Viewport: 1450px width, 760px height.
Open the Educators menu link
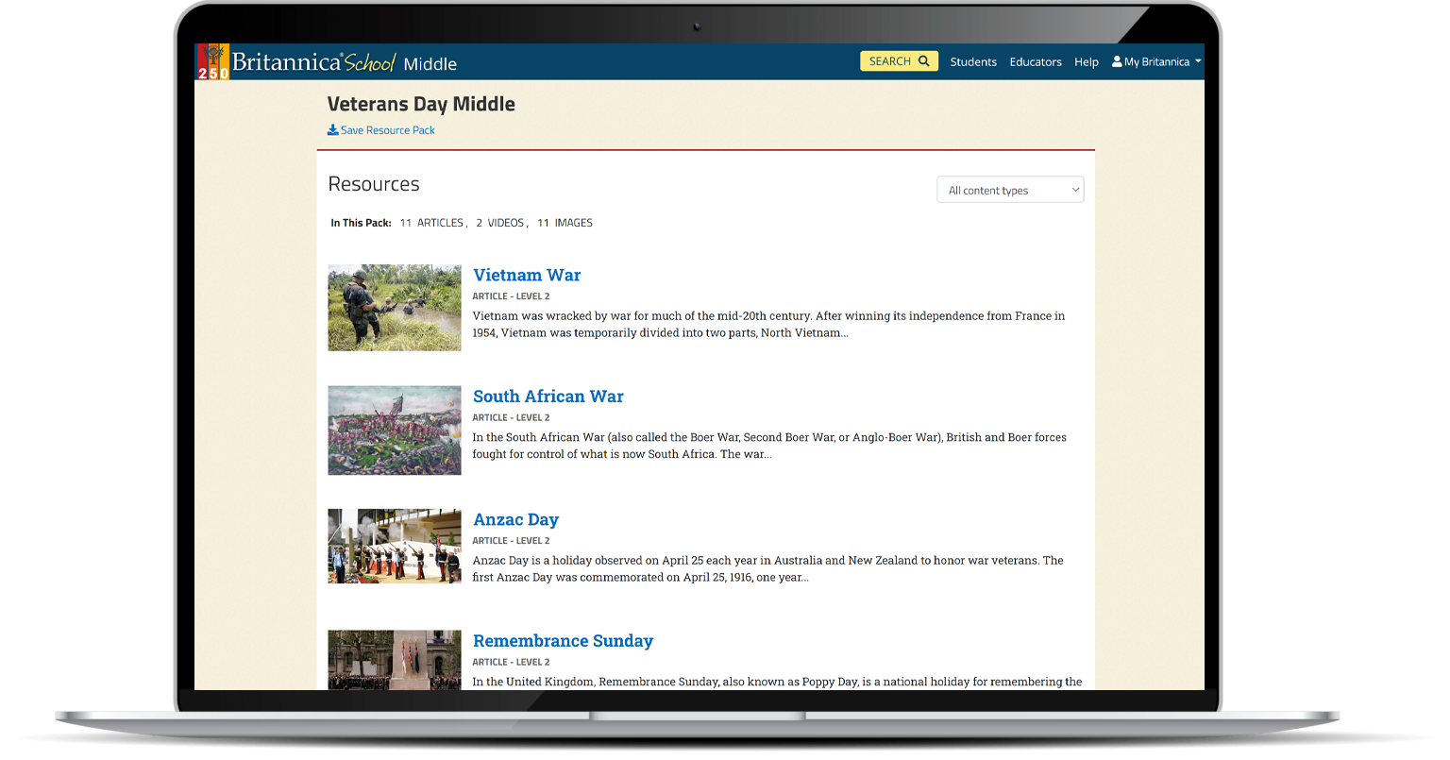coord(1036,62)
